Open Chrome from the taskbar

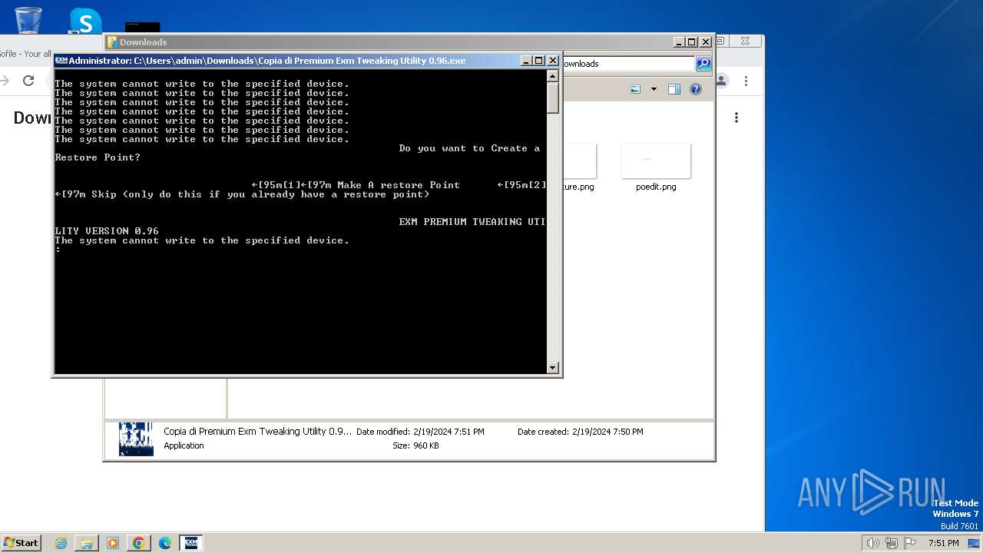[139, 543]
